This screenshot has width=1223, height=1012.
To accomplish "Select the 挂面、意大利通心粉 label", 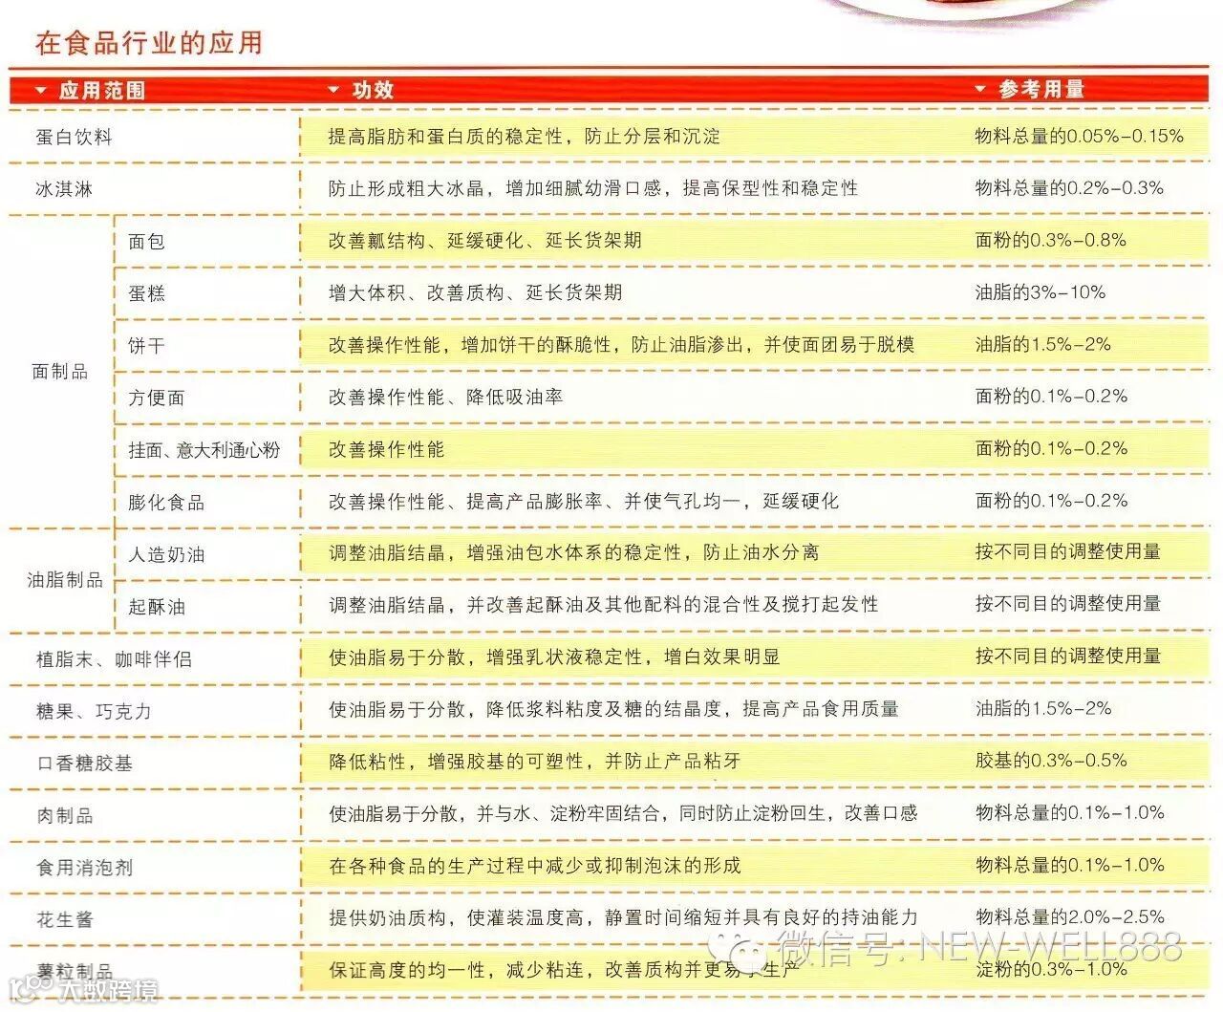I will point(204,450).
